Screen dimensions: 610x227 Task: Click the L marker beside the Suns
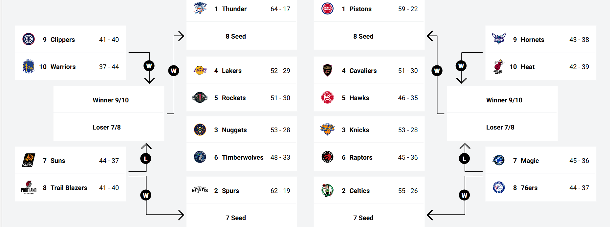coord(146,159)
